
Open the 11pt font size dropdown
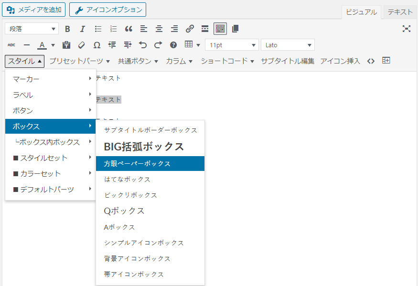click(x=232, y=45)
